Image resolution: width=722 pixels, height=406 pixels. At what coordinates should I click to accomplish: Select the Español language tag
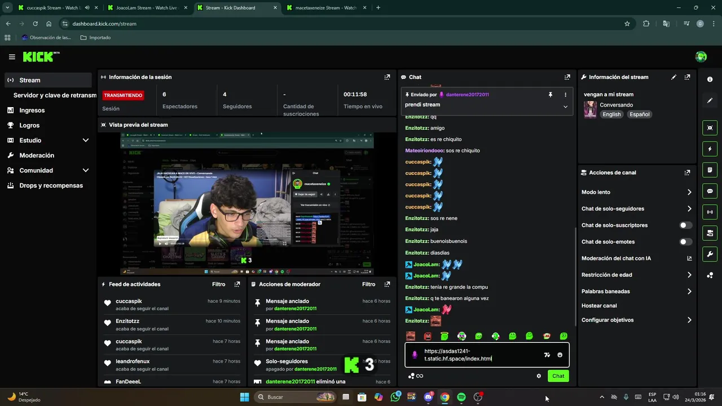pyautogui.click(x=640, y=114)
